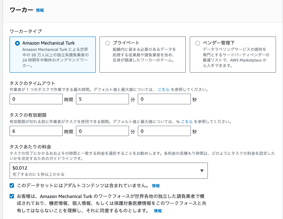Screen dimensions: 283x219
Task: Click the task timeout minutes field showing 5
Action: [102, 99]
